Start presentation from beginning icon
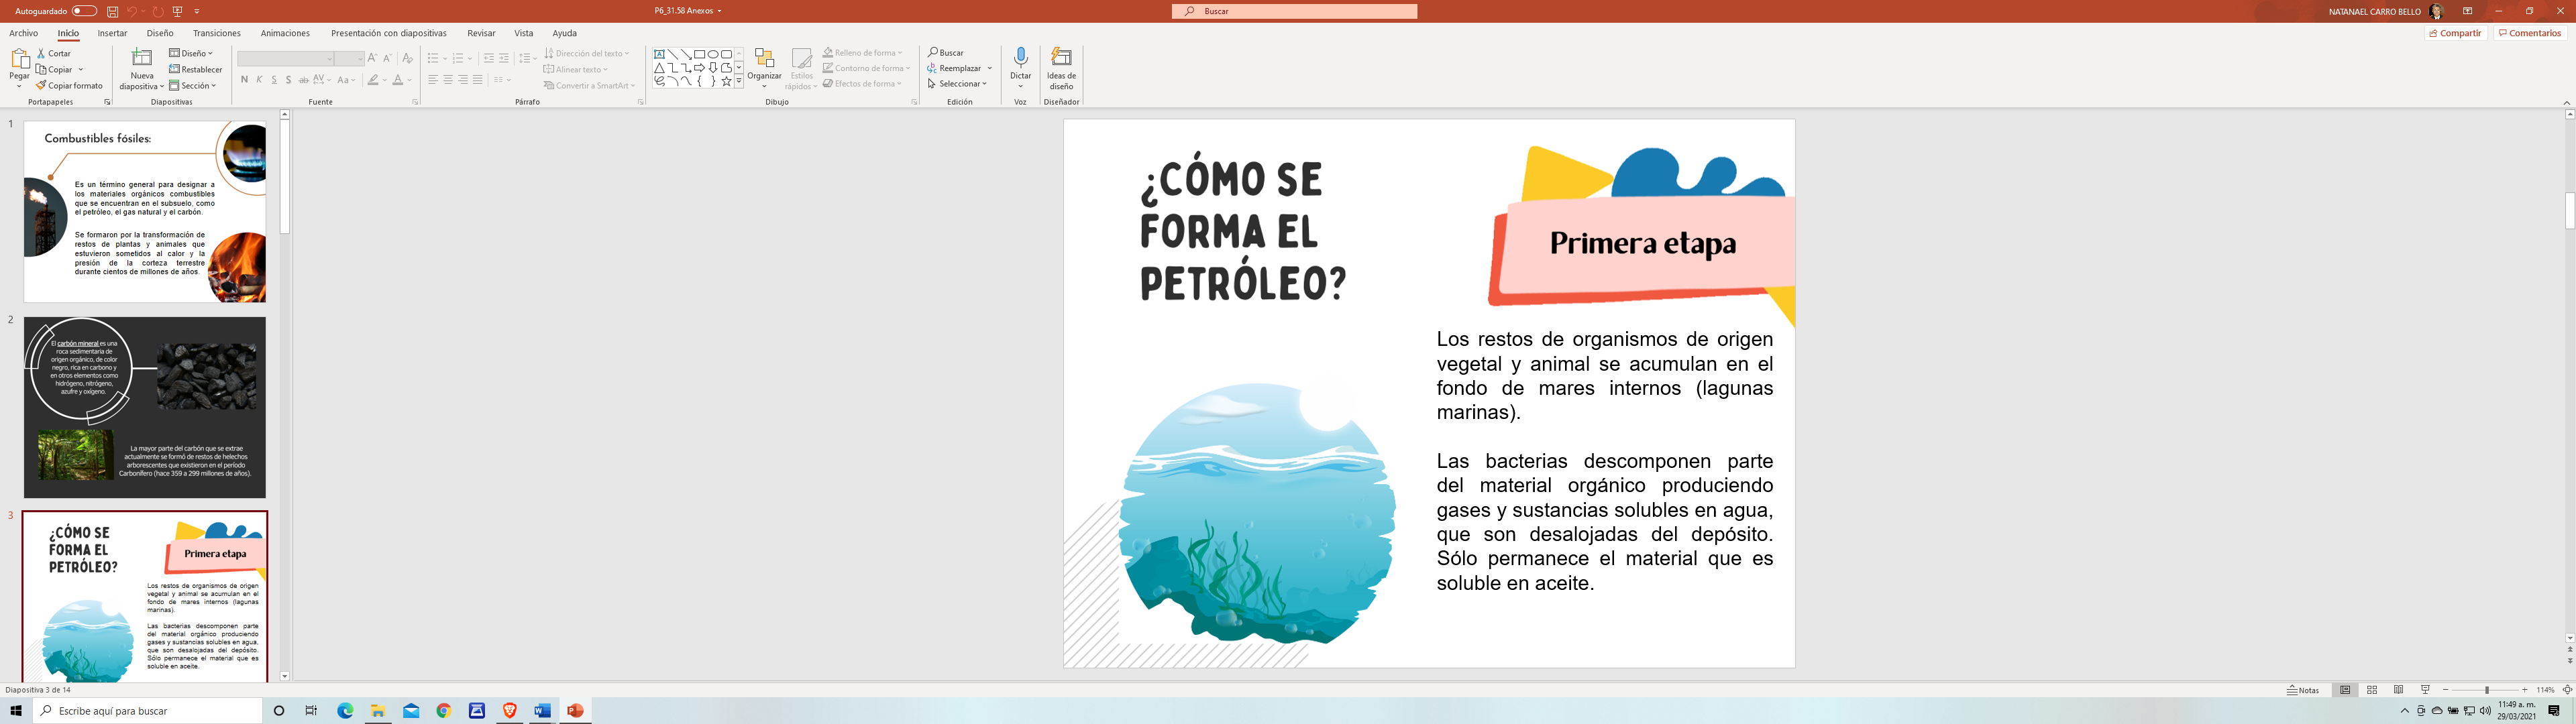 pyautogui.click(x=178, y=11)
